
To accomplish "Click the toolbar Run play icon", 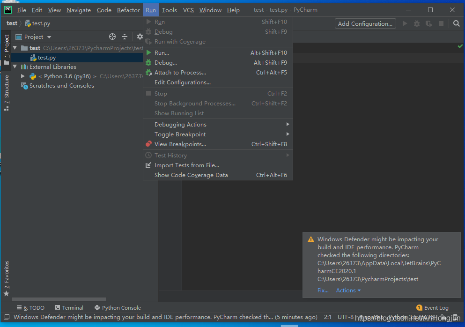I will 405,23.
